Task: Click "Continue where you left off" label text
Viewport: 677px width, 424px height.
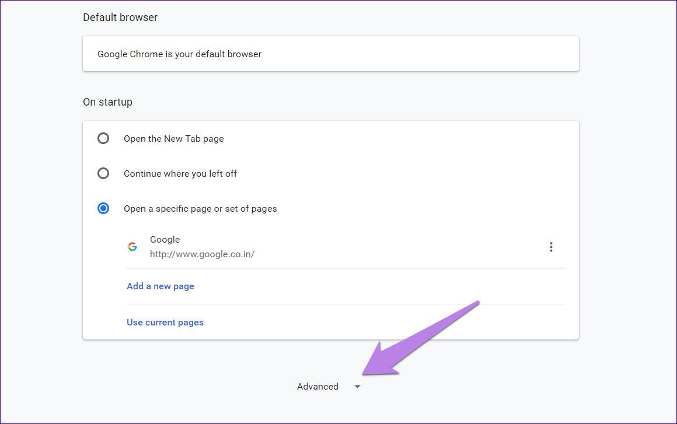Action: click(x=180, y=174)
